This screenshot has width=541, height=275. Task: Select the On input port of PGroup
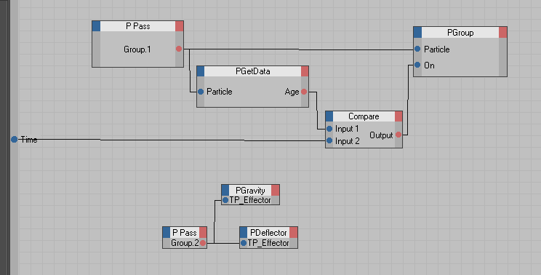[417, 65]
